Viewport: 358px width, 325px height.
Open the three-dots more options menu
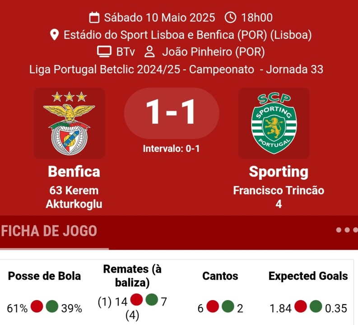347,230
